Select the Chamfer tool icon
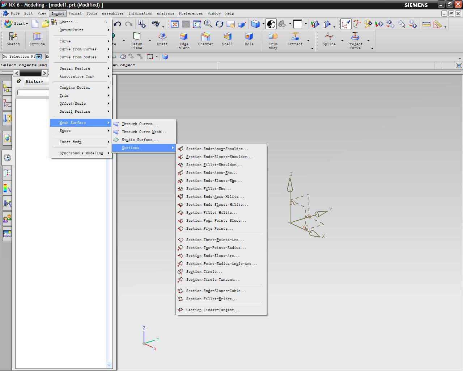 (x=205, y=39)
